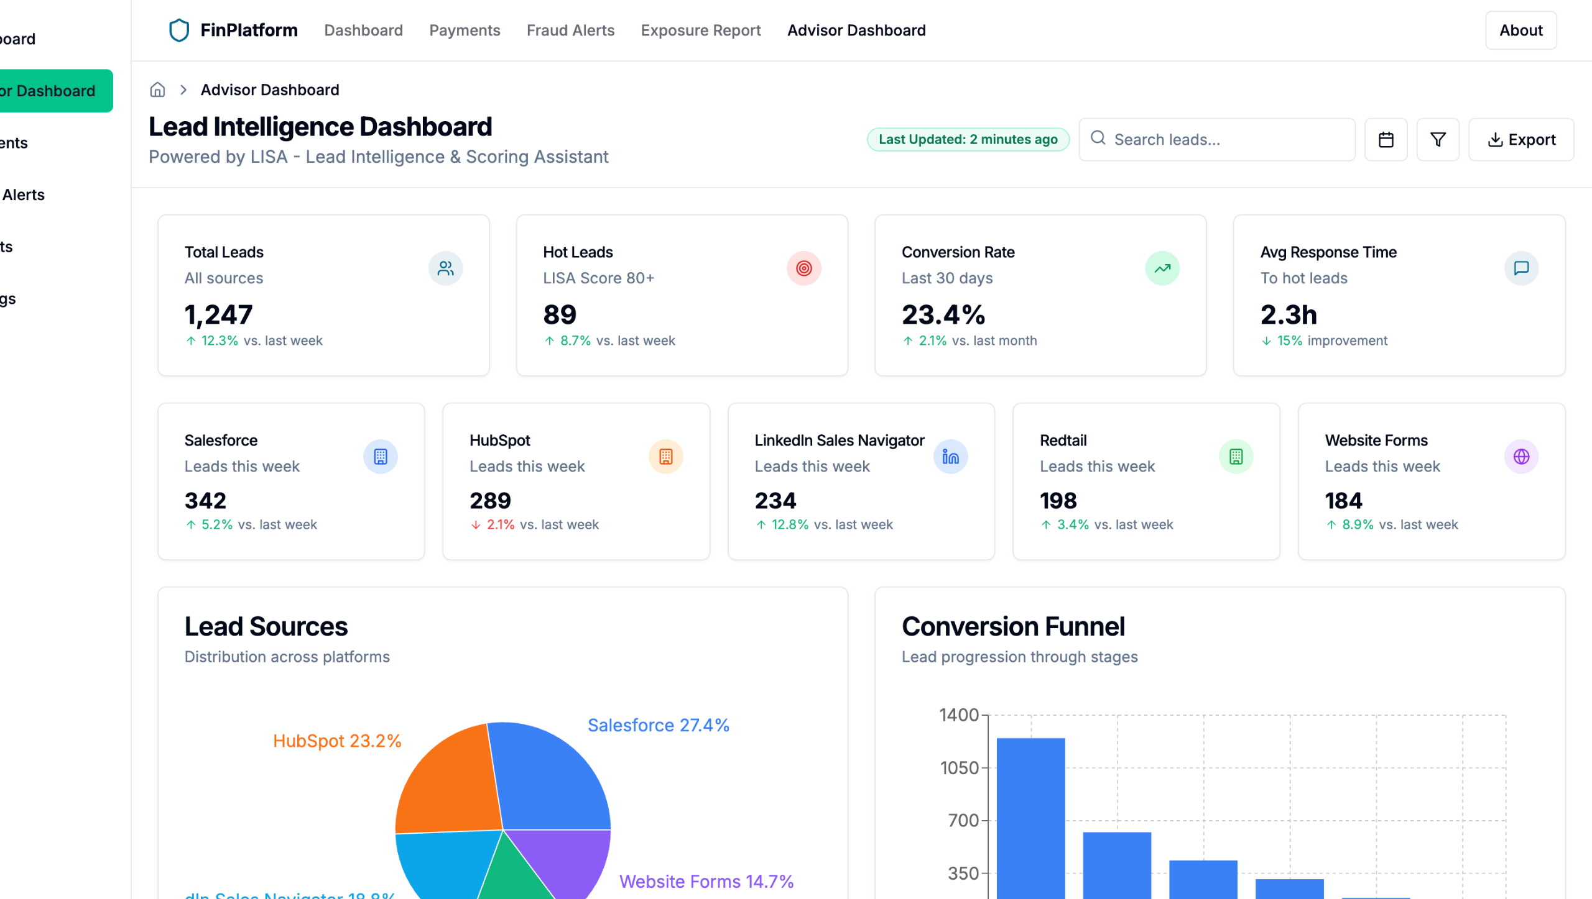This screenshot has height=899, width=1592.
Task: Click the Website Forms globe icon
Action: (x=1520, y=457)
